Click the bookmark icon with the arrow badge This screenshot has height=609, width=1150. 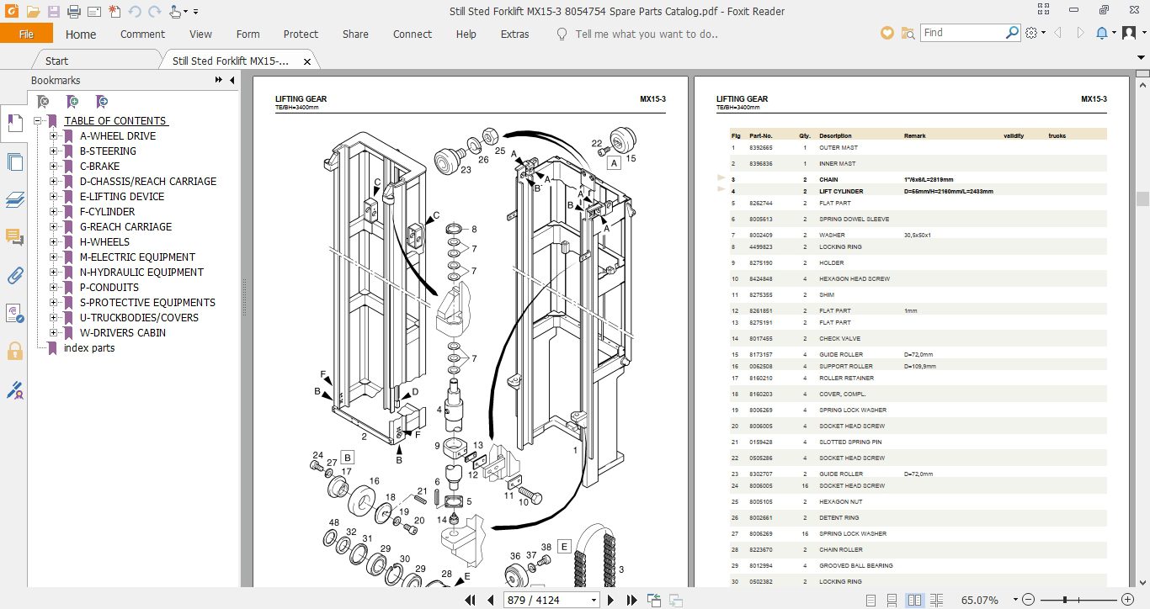coord(102,102)
